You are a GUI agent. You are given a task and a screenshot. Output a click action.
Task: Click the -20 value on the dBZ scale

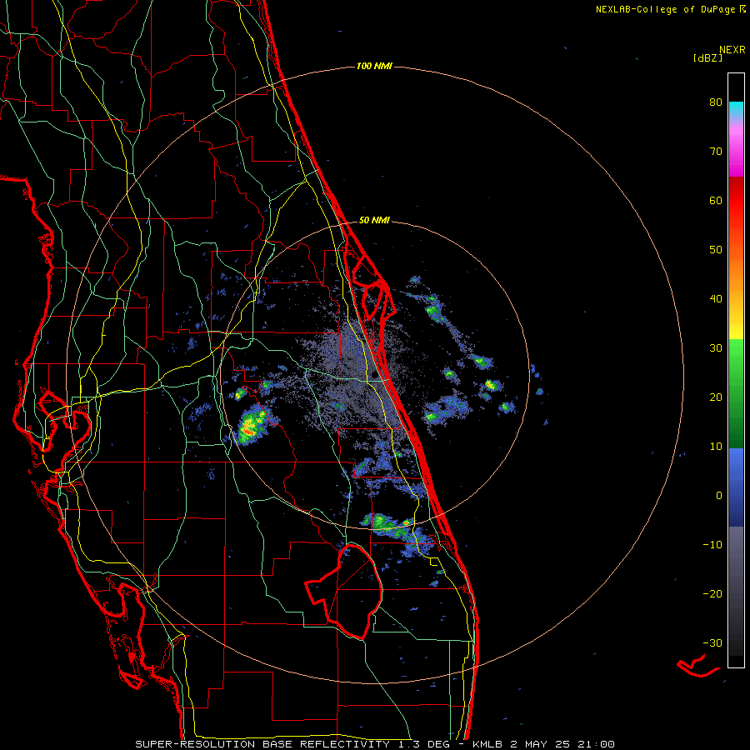[712, 594]
